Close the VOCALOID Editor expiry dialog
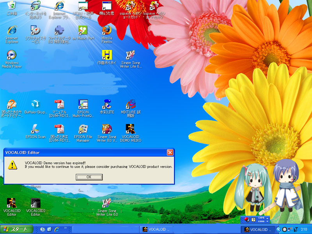 (170, 152)
